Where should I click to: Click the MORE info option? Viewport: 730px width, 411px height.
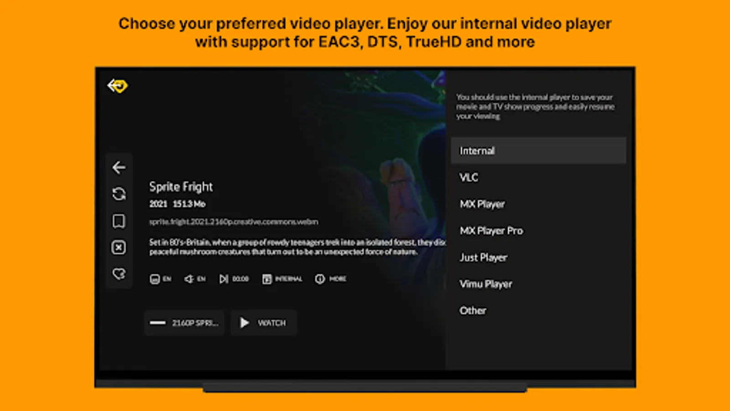tap(331, 279)
